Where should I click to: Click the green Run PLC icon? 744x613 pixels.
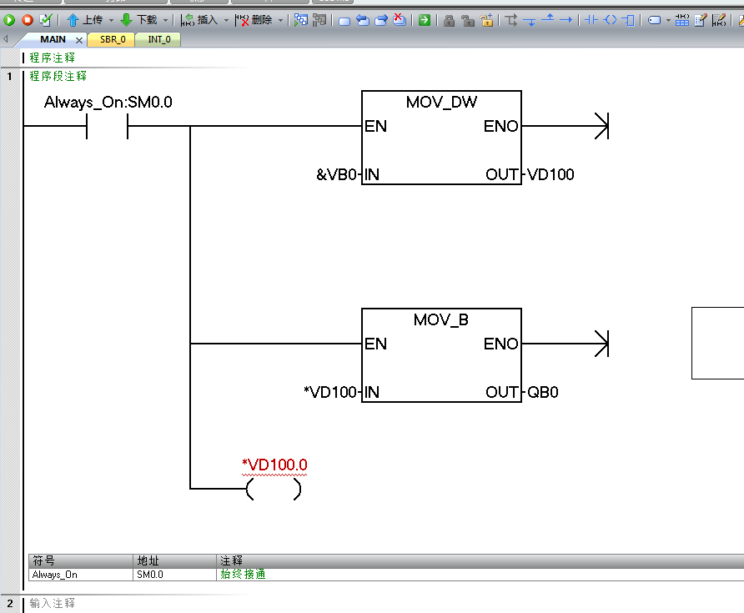(9, 20)
